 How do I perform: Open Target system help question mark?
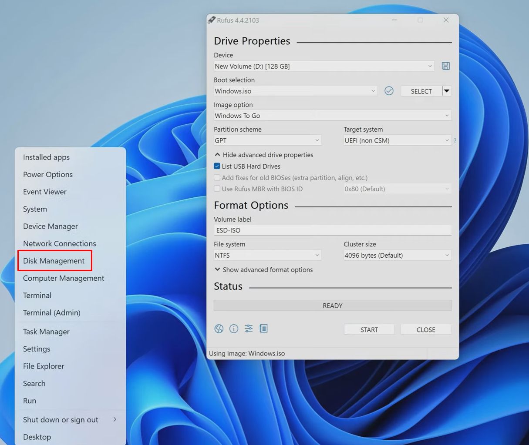[455, 140]
